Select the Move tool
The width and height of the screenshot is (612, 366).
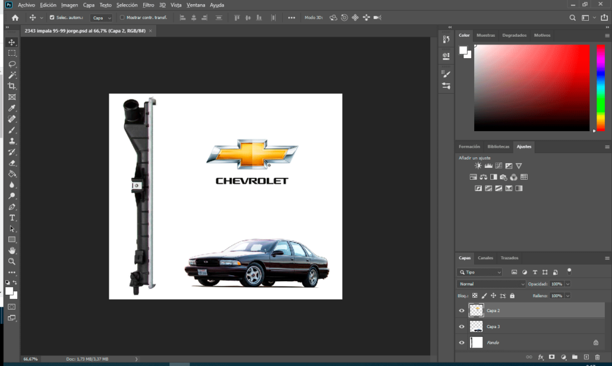[x=12, y=42]
